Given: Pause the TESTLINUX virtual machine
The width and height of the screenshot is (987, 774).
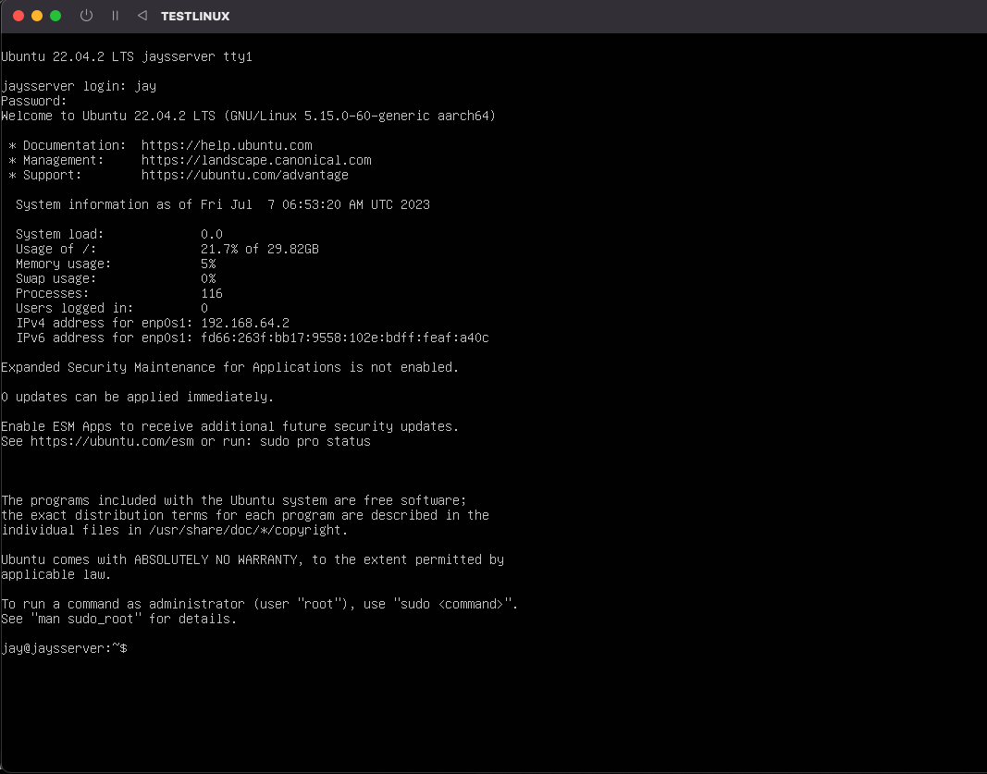Looking at the screenshot, I should tap(116, 16).
